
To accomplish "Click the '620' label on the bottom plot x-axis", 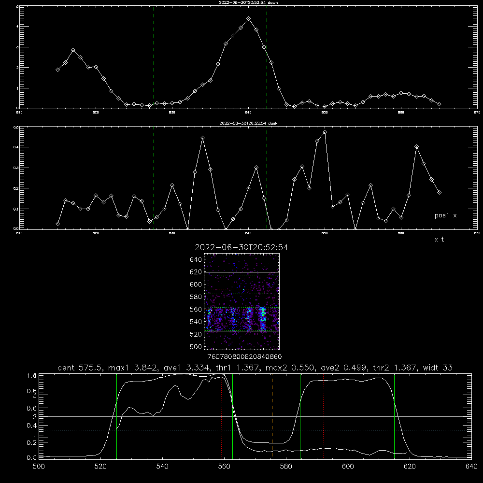I will pos(410,467).
